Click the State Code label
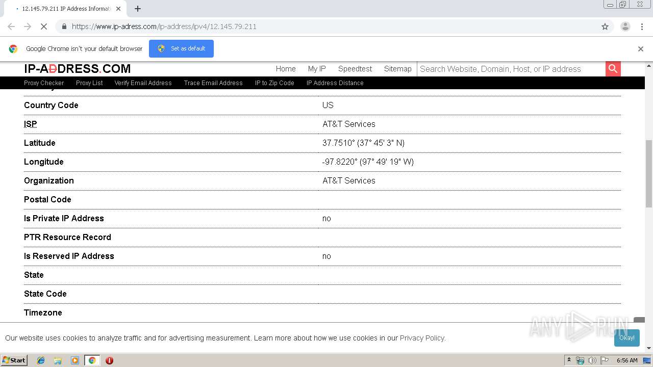Screen dimensions: 653x367 tap(45, 294)
